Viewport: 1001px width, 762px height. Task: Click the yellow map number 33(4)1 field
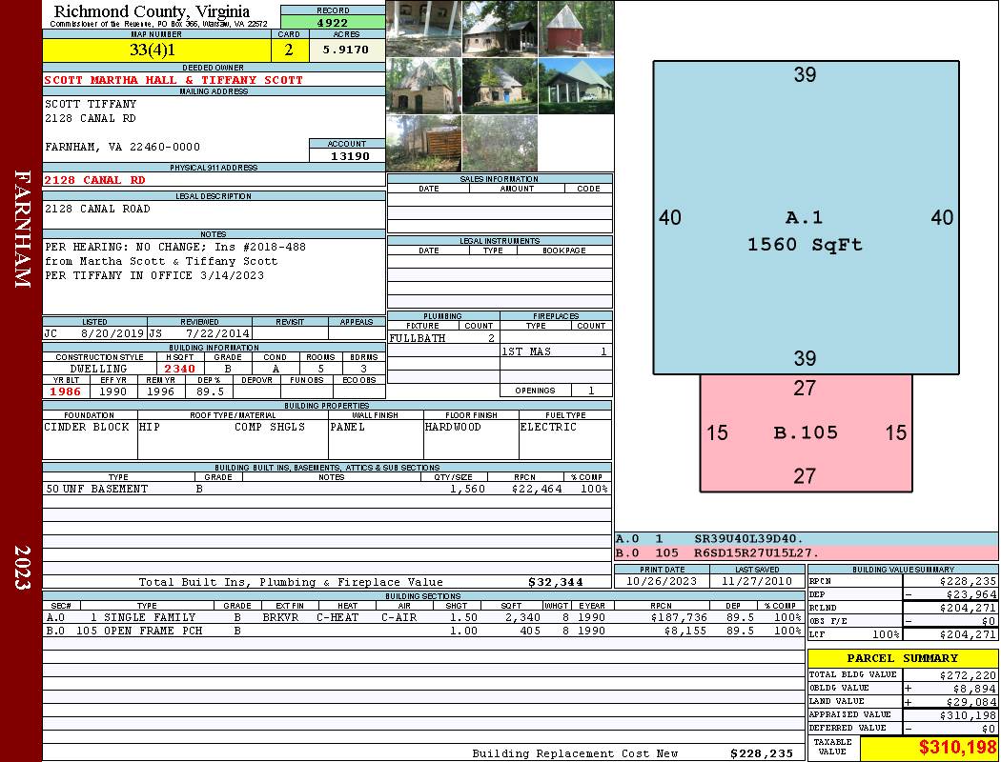(x=157, y=50)
